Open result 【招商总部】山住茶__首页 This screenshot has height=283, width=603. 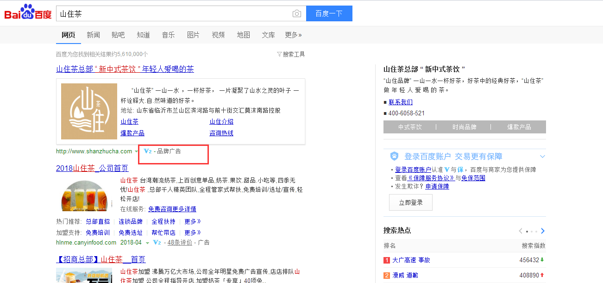pyautogui.click(x=101, y=259)
